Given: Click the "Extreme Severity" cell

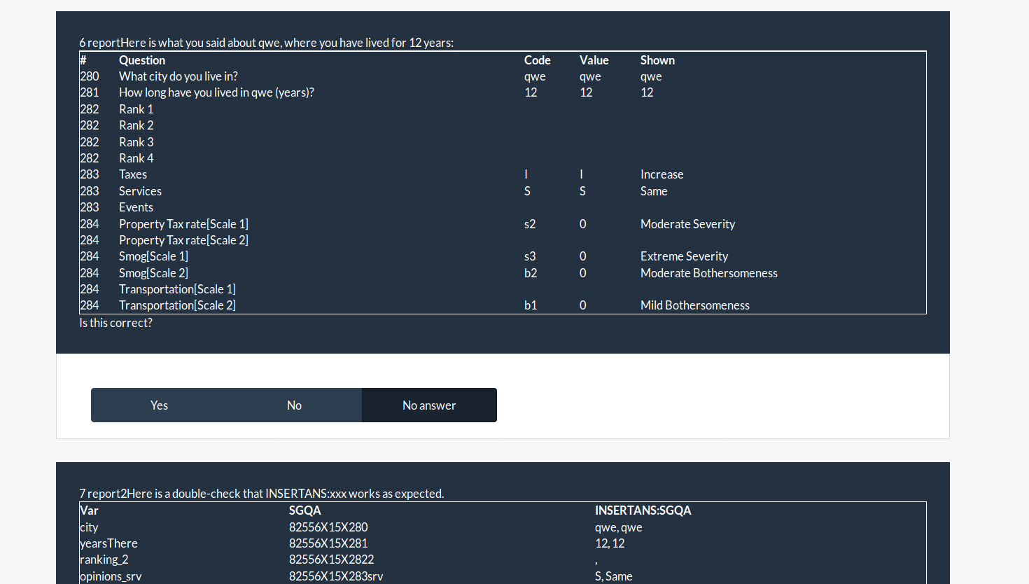Looking at the screenshot, I should (x=684, y=256).
